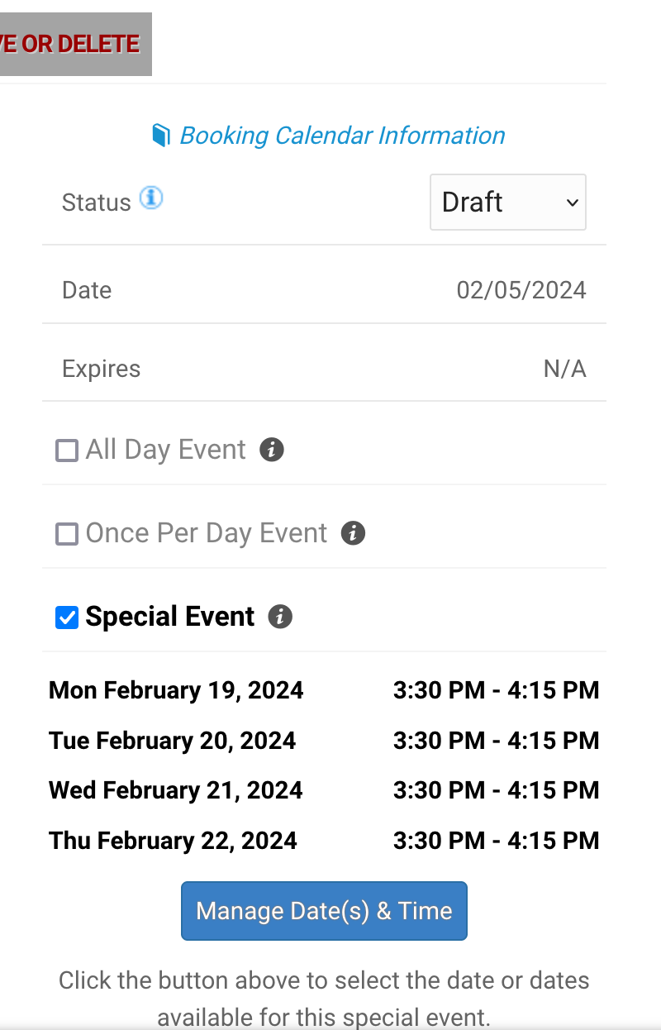Click the info icon next to Status
661x1030 pixels.
pos(151,198)
